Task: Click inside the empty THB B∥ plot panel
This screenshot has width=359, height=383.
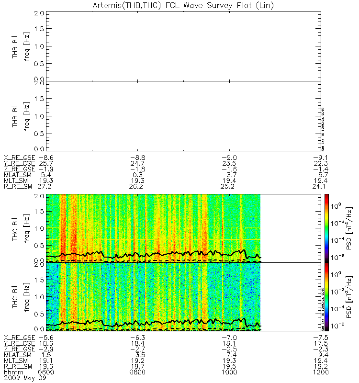Action: point(183,116)
